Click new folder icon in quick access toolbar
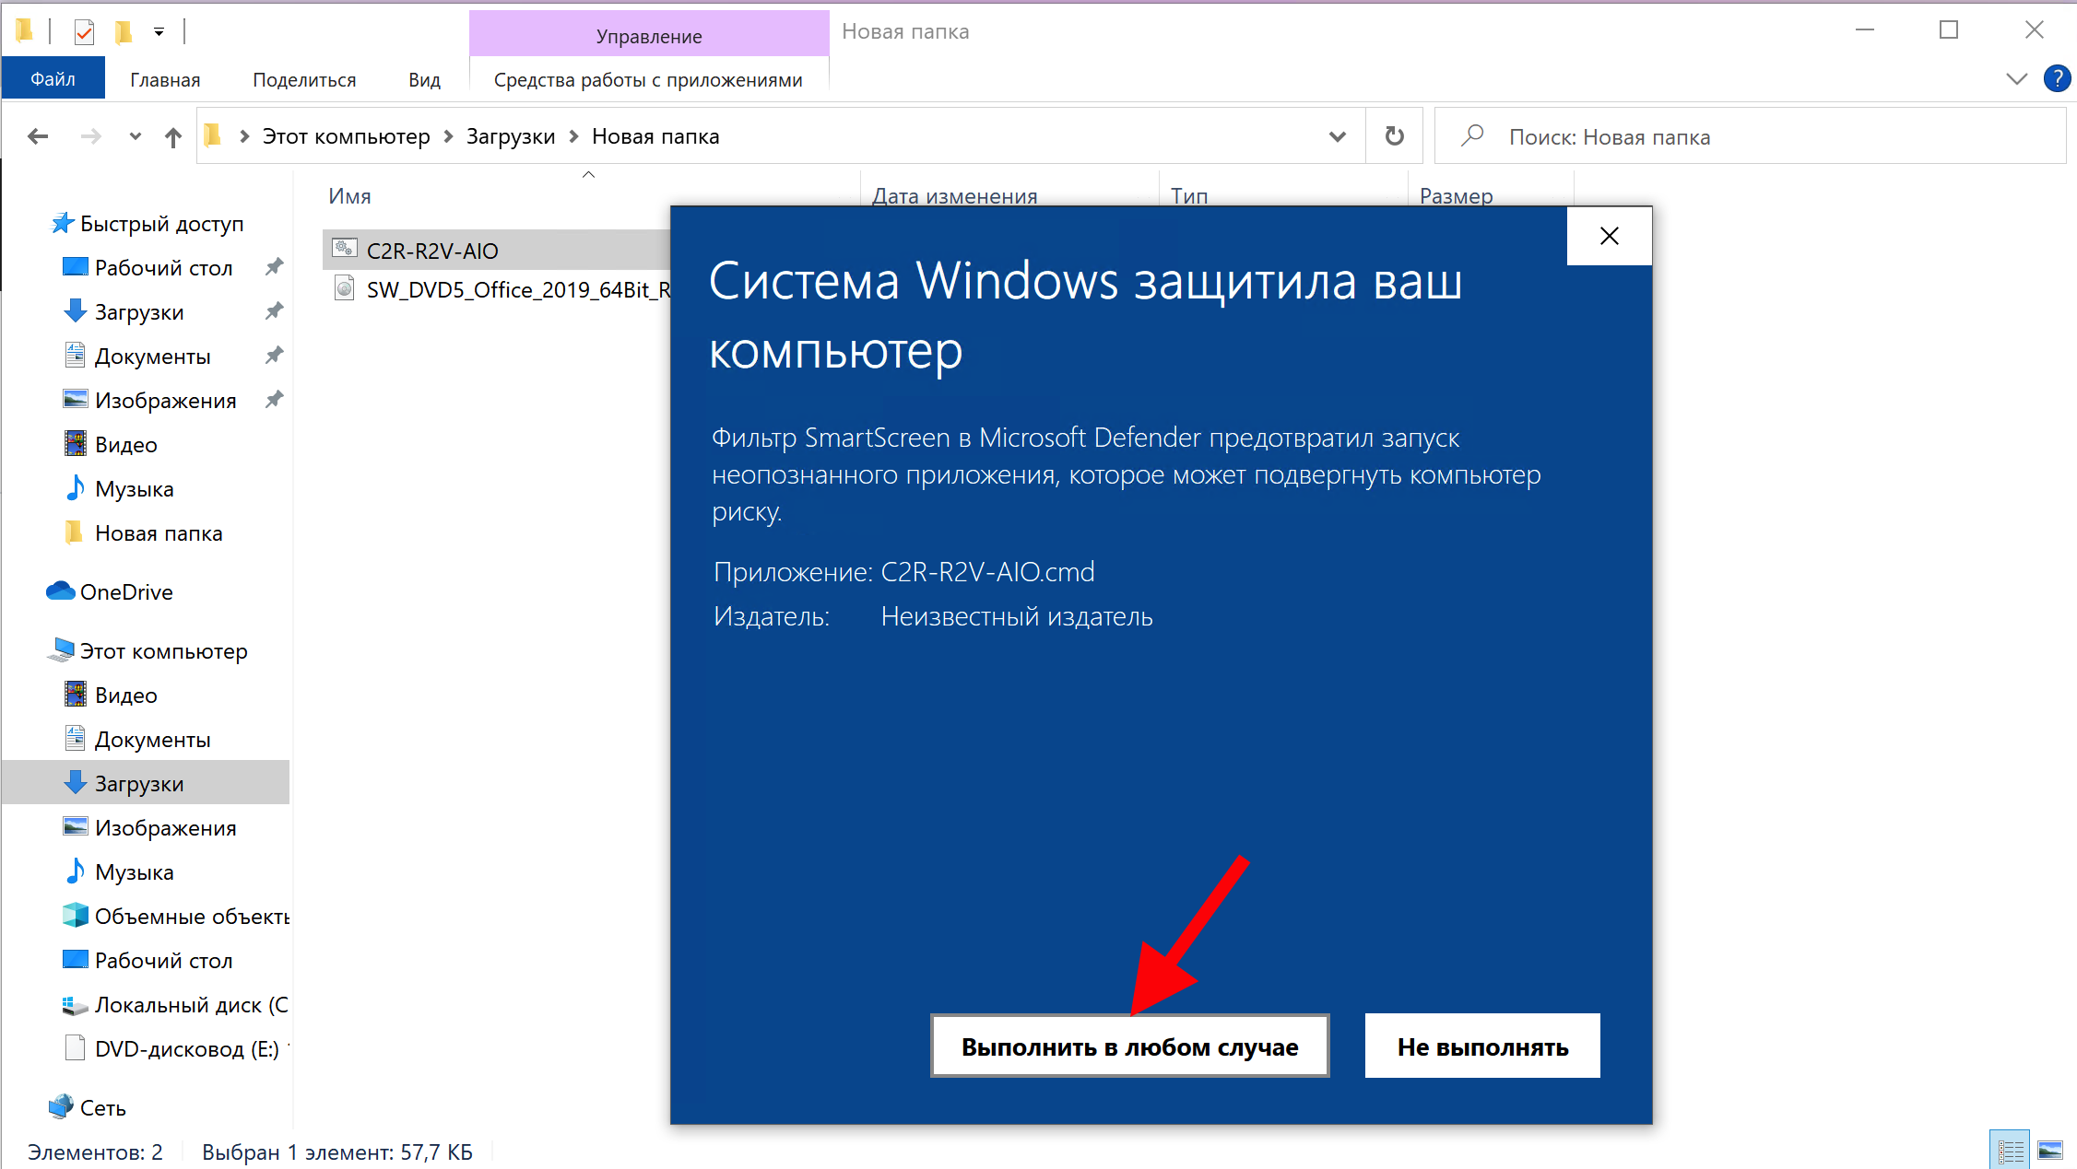The image size is (2077, 1169). tap(123, 32)
